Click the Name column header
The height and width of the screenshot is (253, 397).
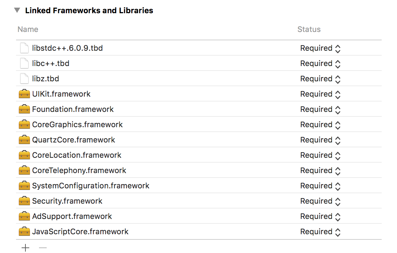[x=28, y=29]
